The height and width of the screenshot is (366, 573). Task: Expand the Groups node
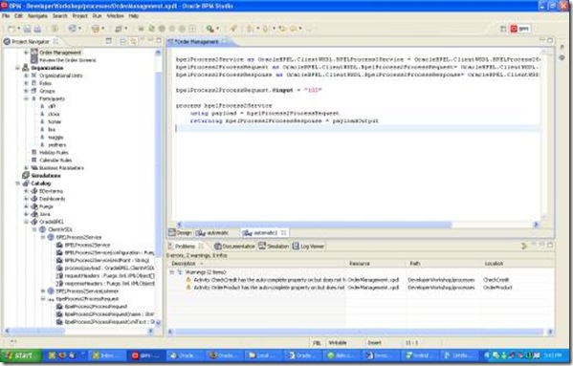[x=26, y=91]
